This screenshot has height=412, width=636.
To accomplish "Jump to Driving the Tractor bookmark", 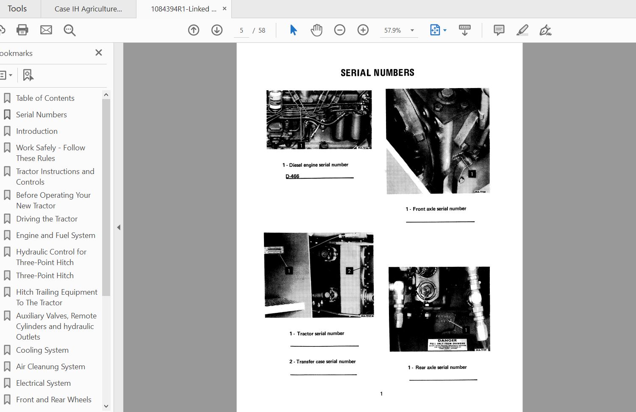I will click(47, 219).
